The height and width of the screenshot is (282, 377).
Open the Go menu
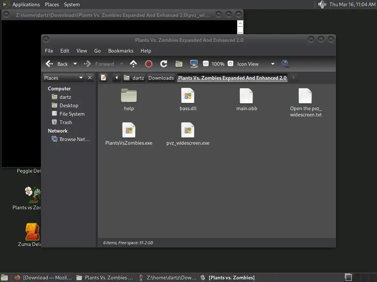[97, 51]
